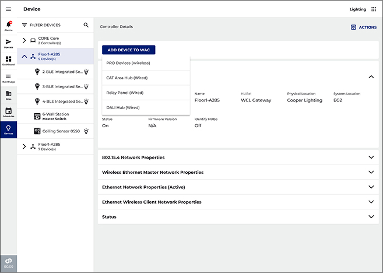Click the link timer icon showing 00:00
Viewport: 383px width, 273px height.
9,263
